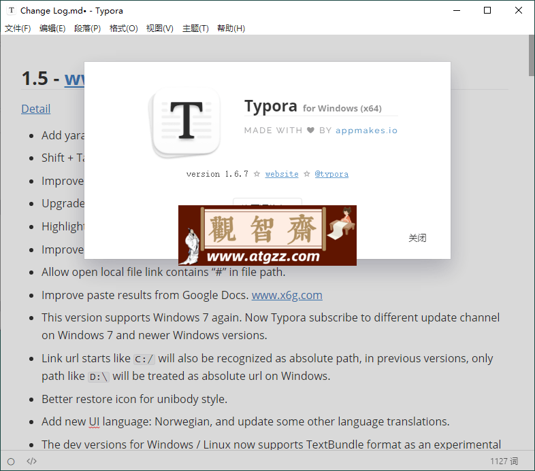Click the 'D:\' inline code

(99, 377)
